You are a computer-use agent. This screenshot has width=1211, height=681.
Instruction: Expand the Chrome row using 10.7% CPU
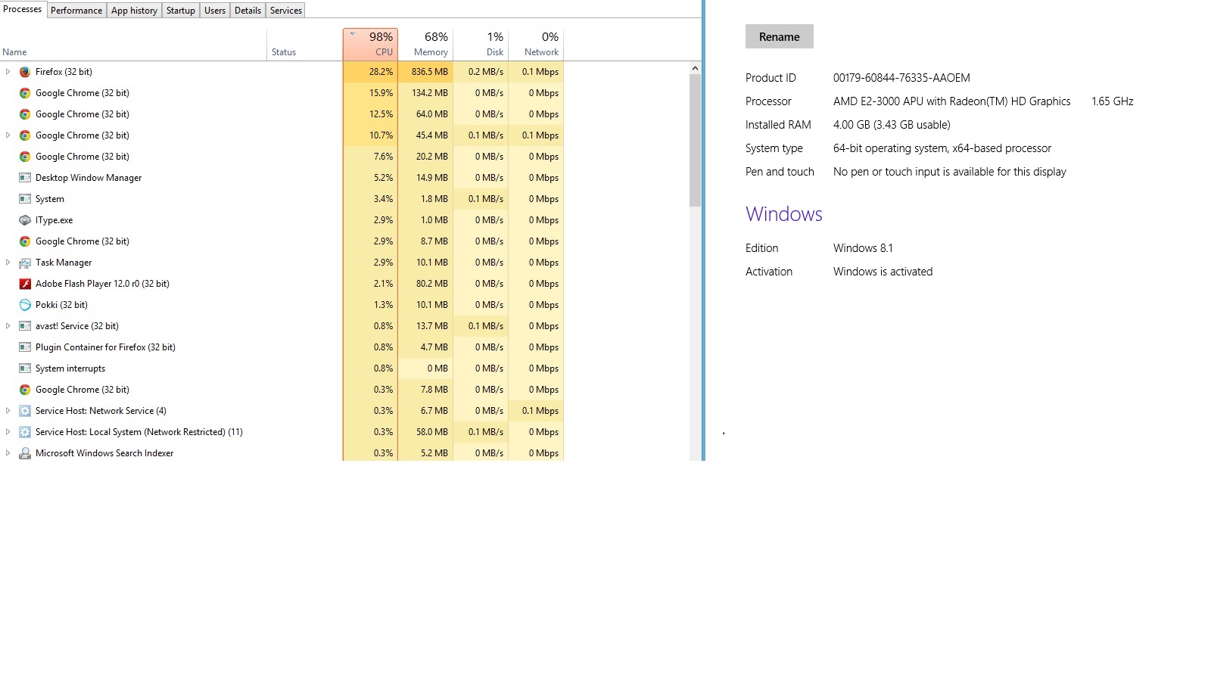(8, 135)
